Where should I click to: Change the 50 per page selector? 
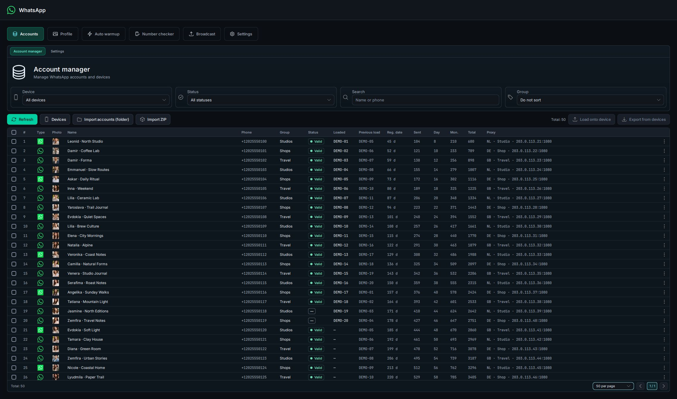click(613, 386)
